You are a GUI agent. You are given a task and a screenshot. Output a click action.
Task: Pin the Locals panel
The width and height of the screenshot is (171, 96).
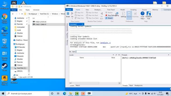tap(116, 55)
